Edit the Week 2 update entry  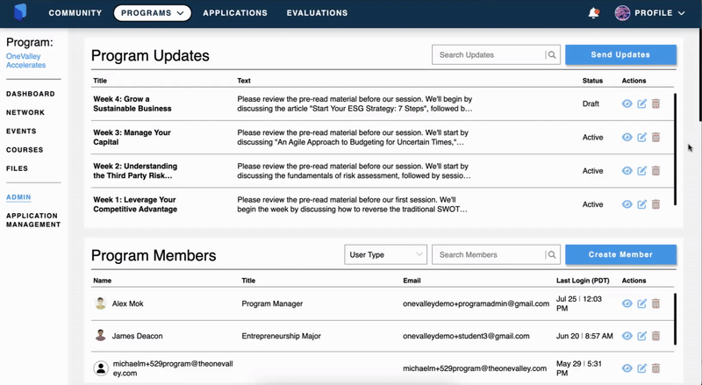pyautogui.click(x=641, y=171)
